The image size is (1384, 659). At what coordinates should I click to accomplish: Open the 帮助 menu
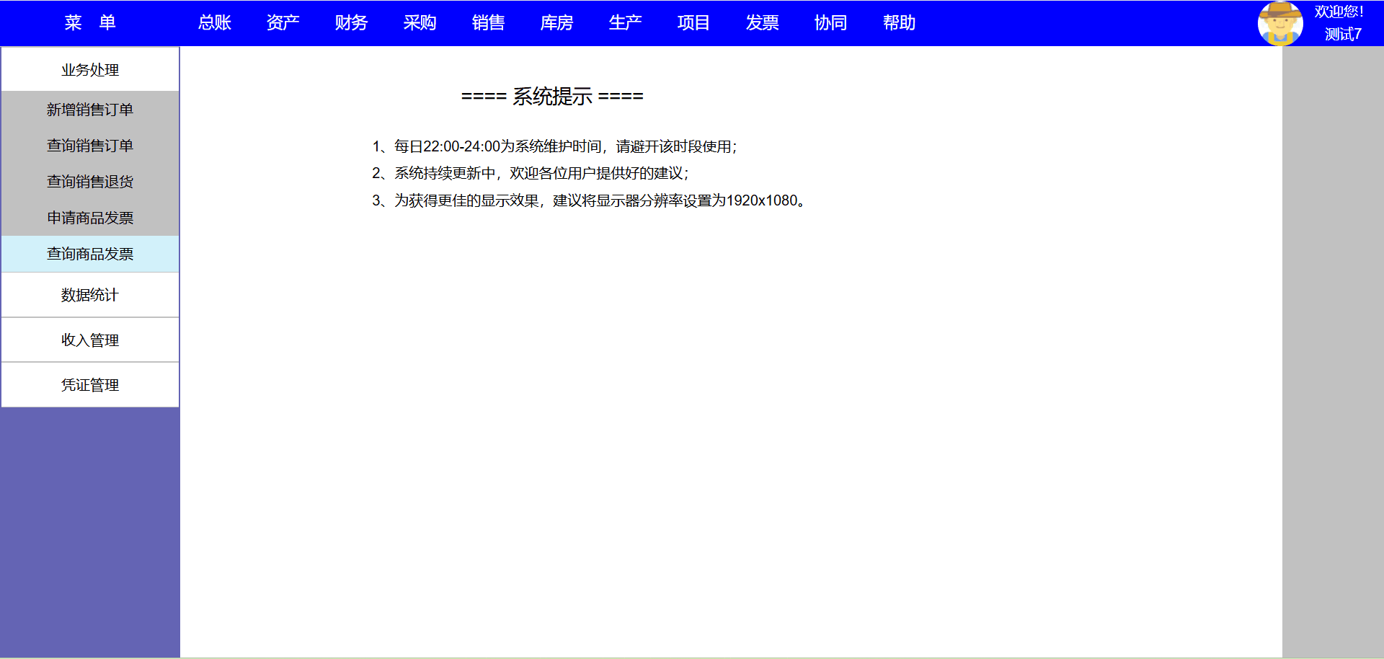pyautogui.click(x=899, y=23)
